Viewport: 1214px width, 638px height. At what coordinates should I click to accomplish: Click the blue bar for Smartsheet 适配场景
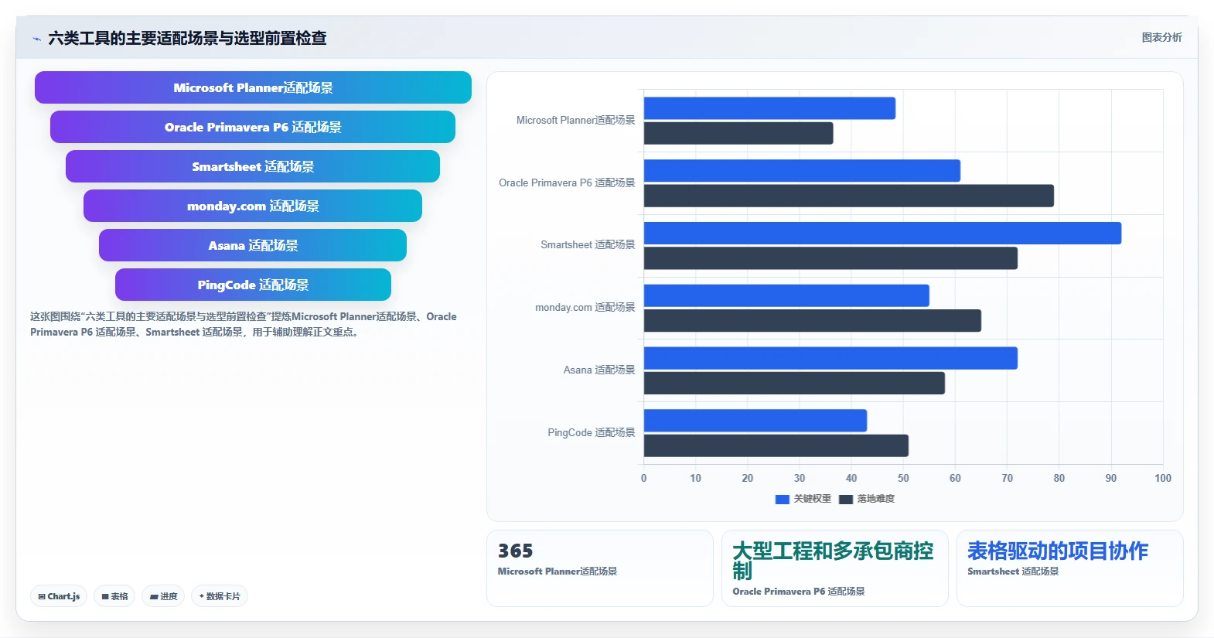click(882, 233)
